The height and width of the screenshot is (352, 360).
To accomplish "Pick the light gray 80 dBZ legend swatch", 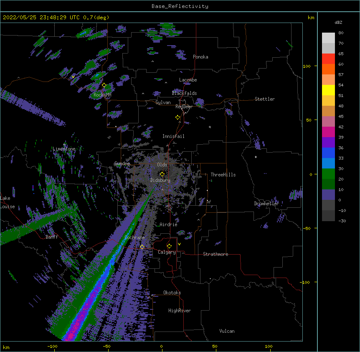I will pyautogui.click(x=328, y=38).
